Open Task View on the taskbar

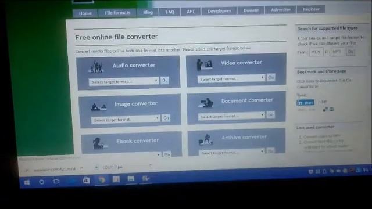pos(56,182)
